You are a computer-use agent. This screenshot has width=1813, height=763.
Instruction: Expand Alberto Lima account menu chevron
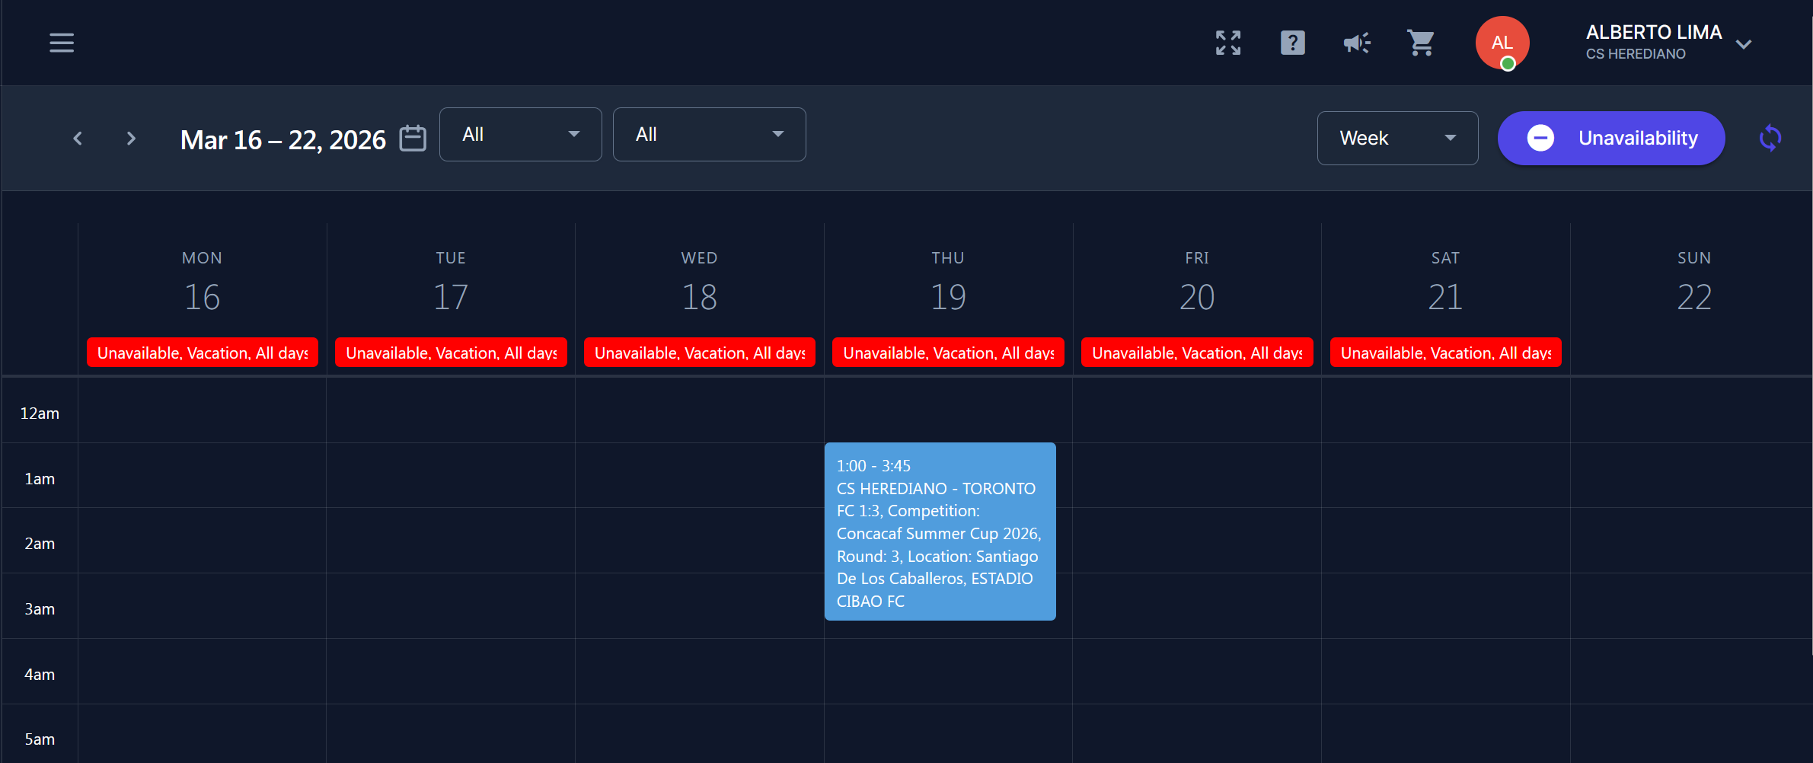pyautogui.click(x=1743, y=44)
